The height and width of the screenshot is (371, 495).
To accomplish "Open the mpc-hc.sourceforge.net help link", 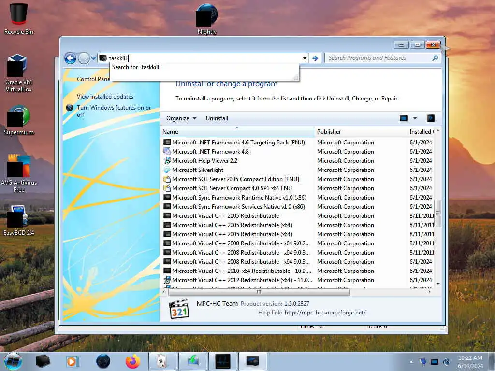I will (x=325, y=313).
